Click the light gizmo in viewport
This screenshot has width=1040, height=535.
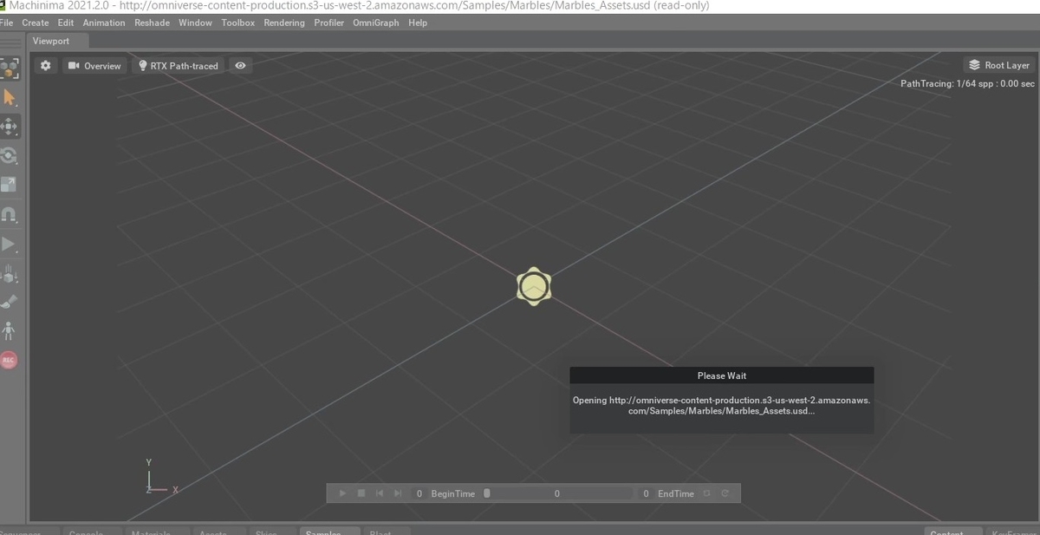tap(534, 285)
